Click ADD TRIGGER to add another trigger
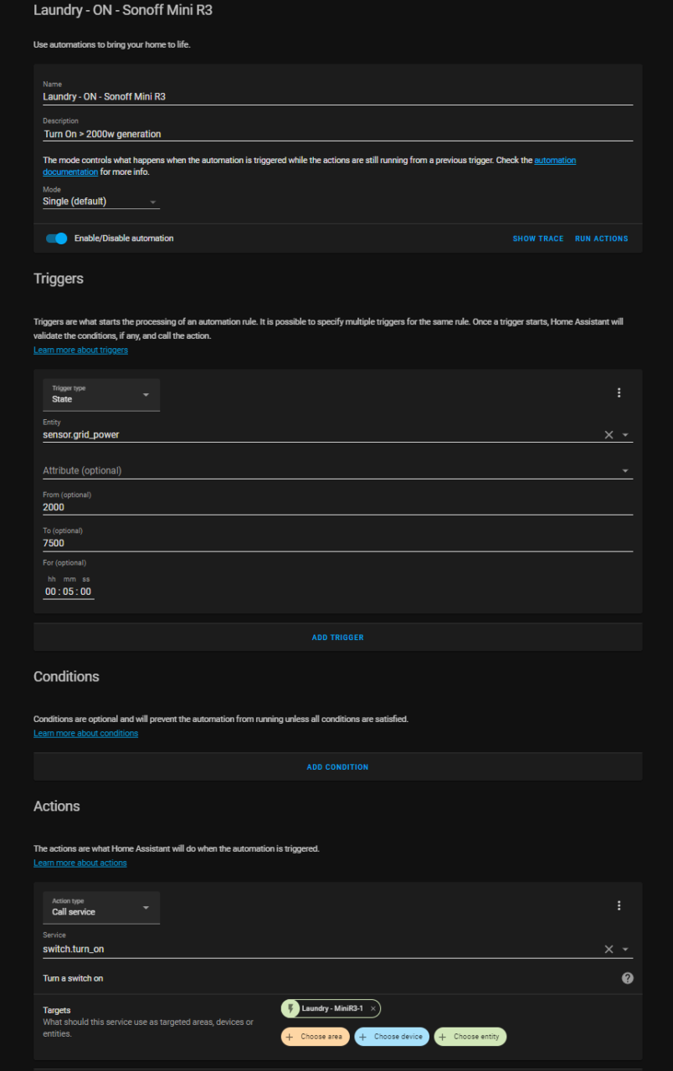This screenshot has width=673, height=1071. 337,637
